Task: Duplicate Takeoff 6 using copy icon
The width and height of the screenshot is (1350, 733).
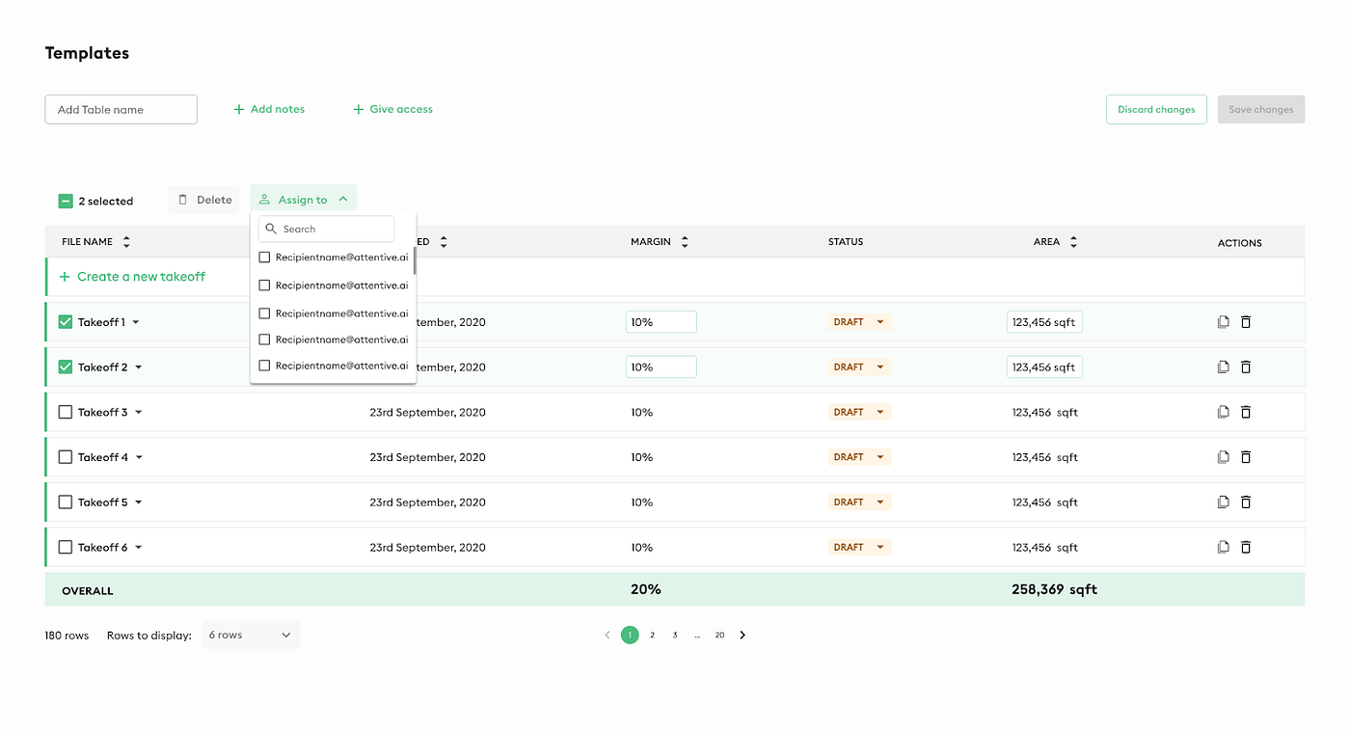Action: (1223, 547)
